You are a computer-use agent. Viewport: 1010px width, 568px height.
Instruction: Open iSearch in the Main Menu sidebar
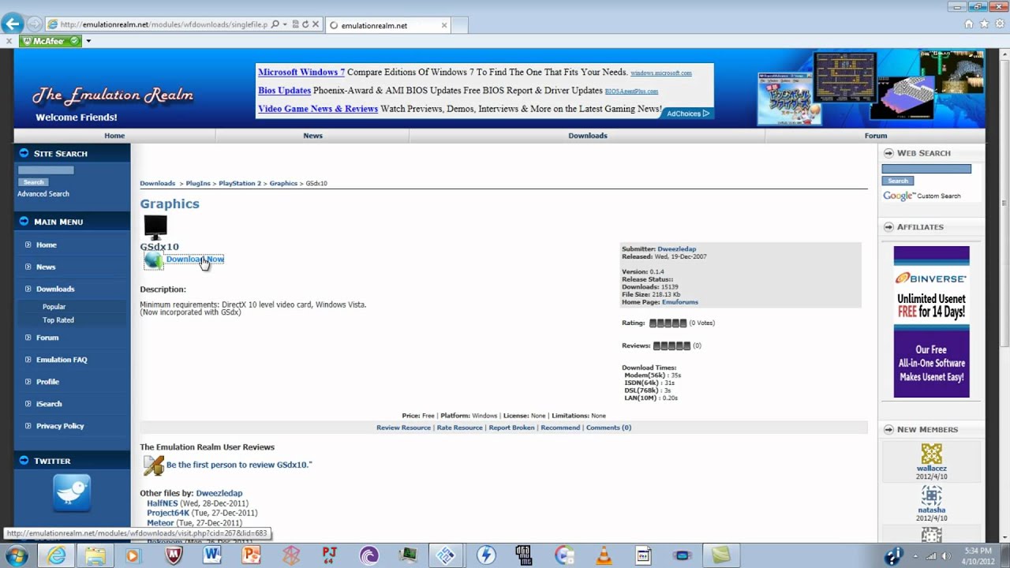click(x=49, y=404)
